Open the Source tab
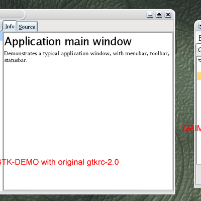This screenshot has width=201, height=201. pyautogui.click(x=27, y=27)
